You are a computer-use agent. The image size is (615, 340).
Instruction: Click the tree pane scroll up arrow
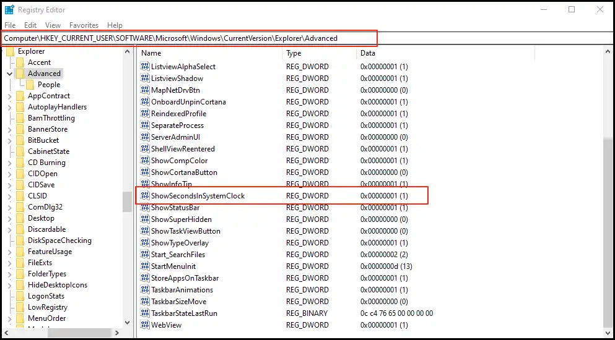[x=127, y=51]
